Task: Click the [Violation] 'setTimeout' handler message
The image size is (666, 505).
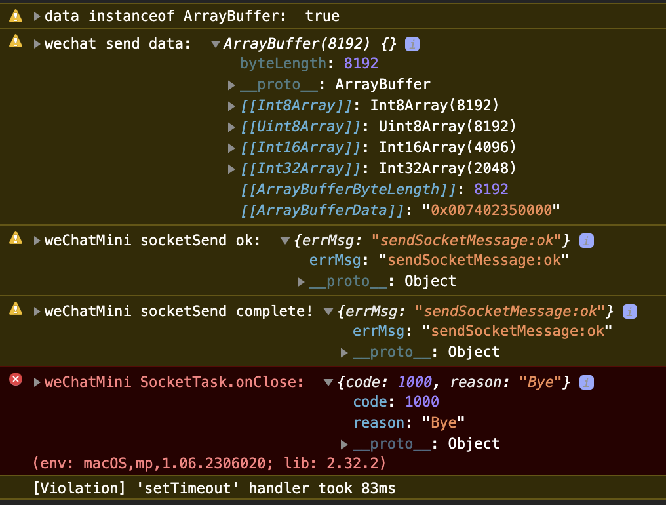Action: pyautogui.click(x=214, y=489)
